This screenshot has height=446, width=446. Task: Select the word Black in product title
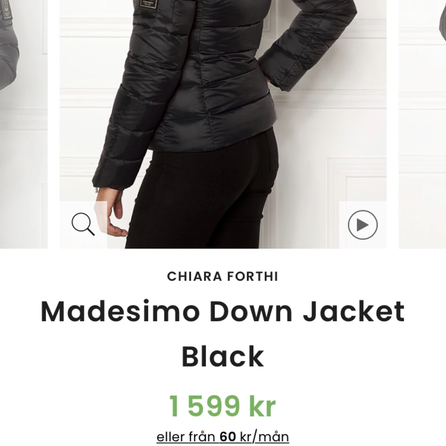(x=223, y=356)
